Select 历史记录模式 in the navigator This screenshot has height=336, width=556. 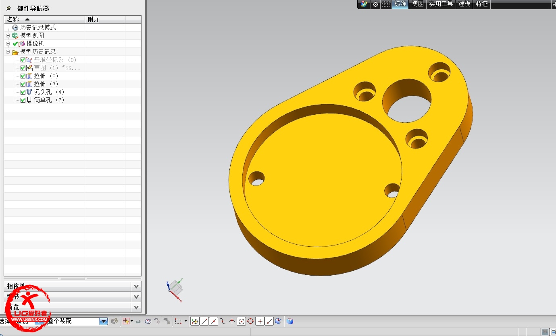click(38, 27)
